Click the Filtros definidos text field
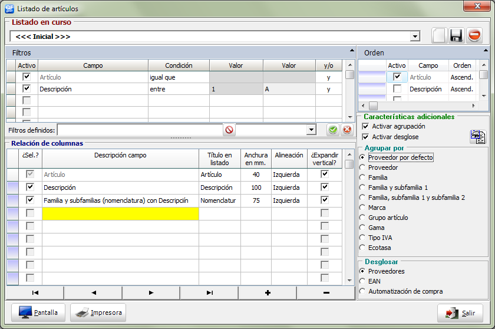Image resolution: width=495 pixels, height=329 pixels. (x=140, y=130)
